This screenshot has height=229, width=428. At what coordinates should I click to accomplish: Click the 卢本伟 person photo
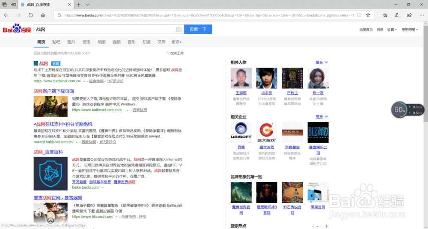point(267,78)
